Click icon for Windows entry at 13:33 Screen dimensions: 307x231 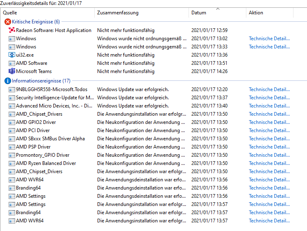click(12, 47)
